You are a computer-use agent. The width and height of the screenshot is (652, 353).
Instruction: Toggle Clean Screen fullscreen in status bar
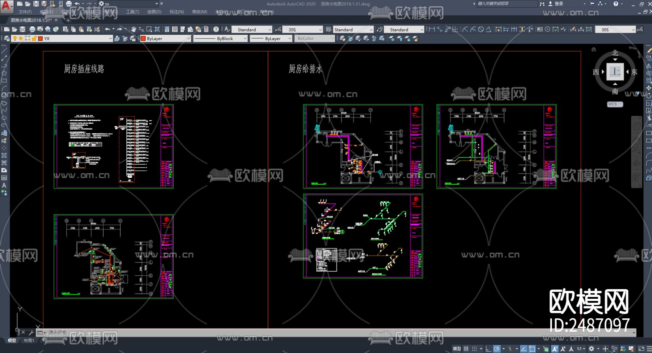641,349
